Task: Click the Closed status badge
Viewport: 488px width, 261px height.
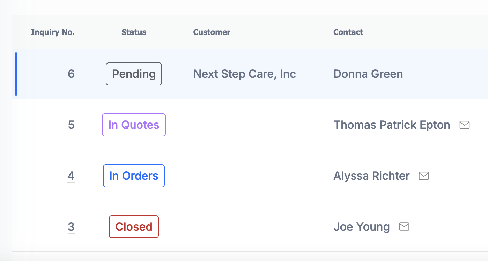Action: click(x=134, y=227)
